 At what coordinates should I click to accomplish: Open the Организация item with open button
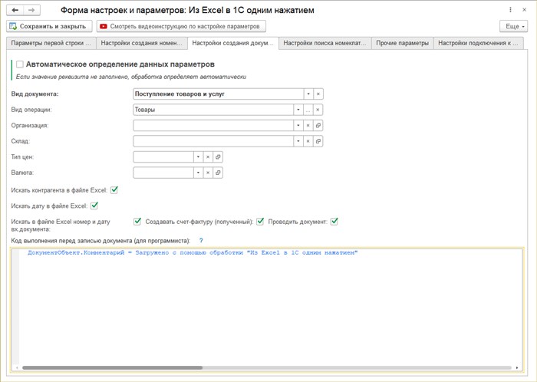(x=318, y=125)
